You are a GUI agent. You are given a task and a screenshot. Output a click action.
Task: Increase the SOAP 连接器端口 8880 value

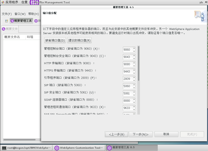click(134, 99)
